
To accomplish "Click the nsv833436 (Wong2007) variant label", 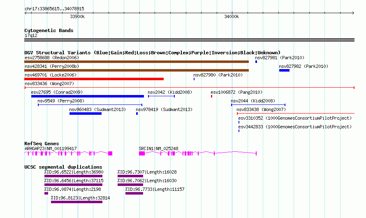I will [x=49, y=83].
